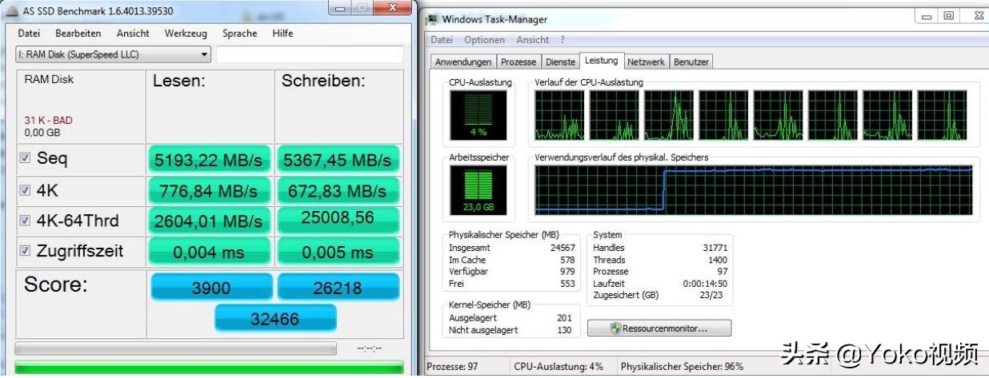Maximize the Windows Task-Manager window
Viewport: 989px width, 378px height.
pos(948,15)
